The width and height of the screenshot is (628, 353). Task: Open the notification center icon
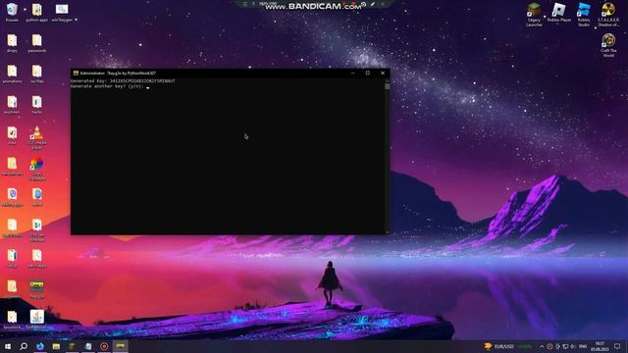tap(617, 346)
